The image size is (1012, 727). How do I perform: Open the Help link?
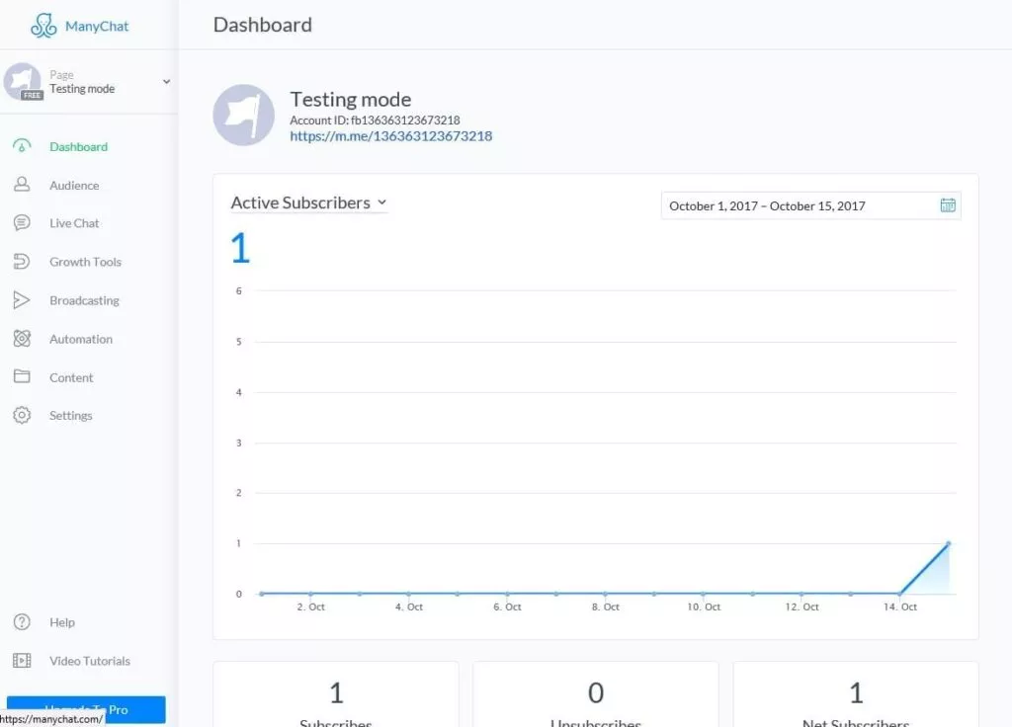[62, 622]
